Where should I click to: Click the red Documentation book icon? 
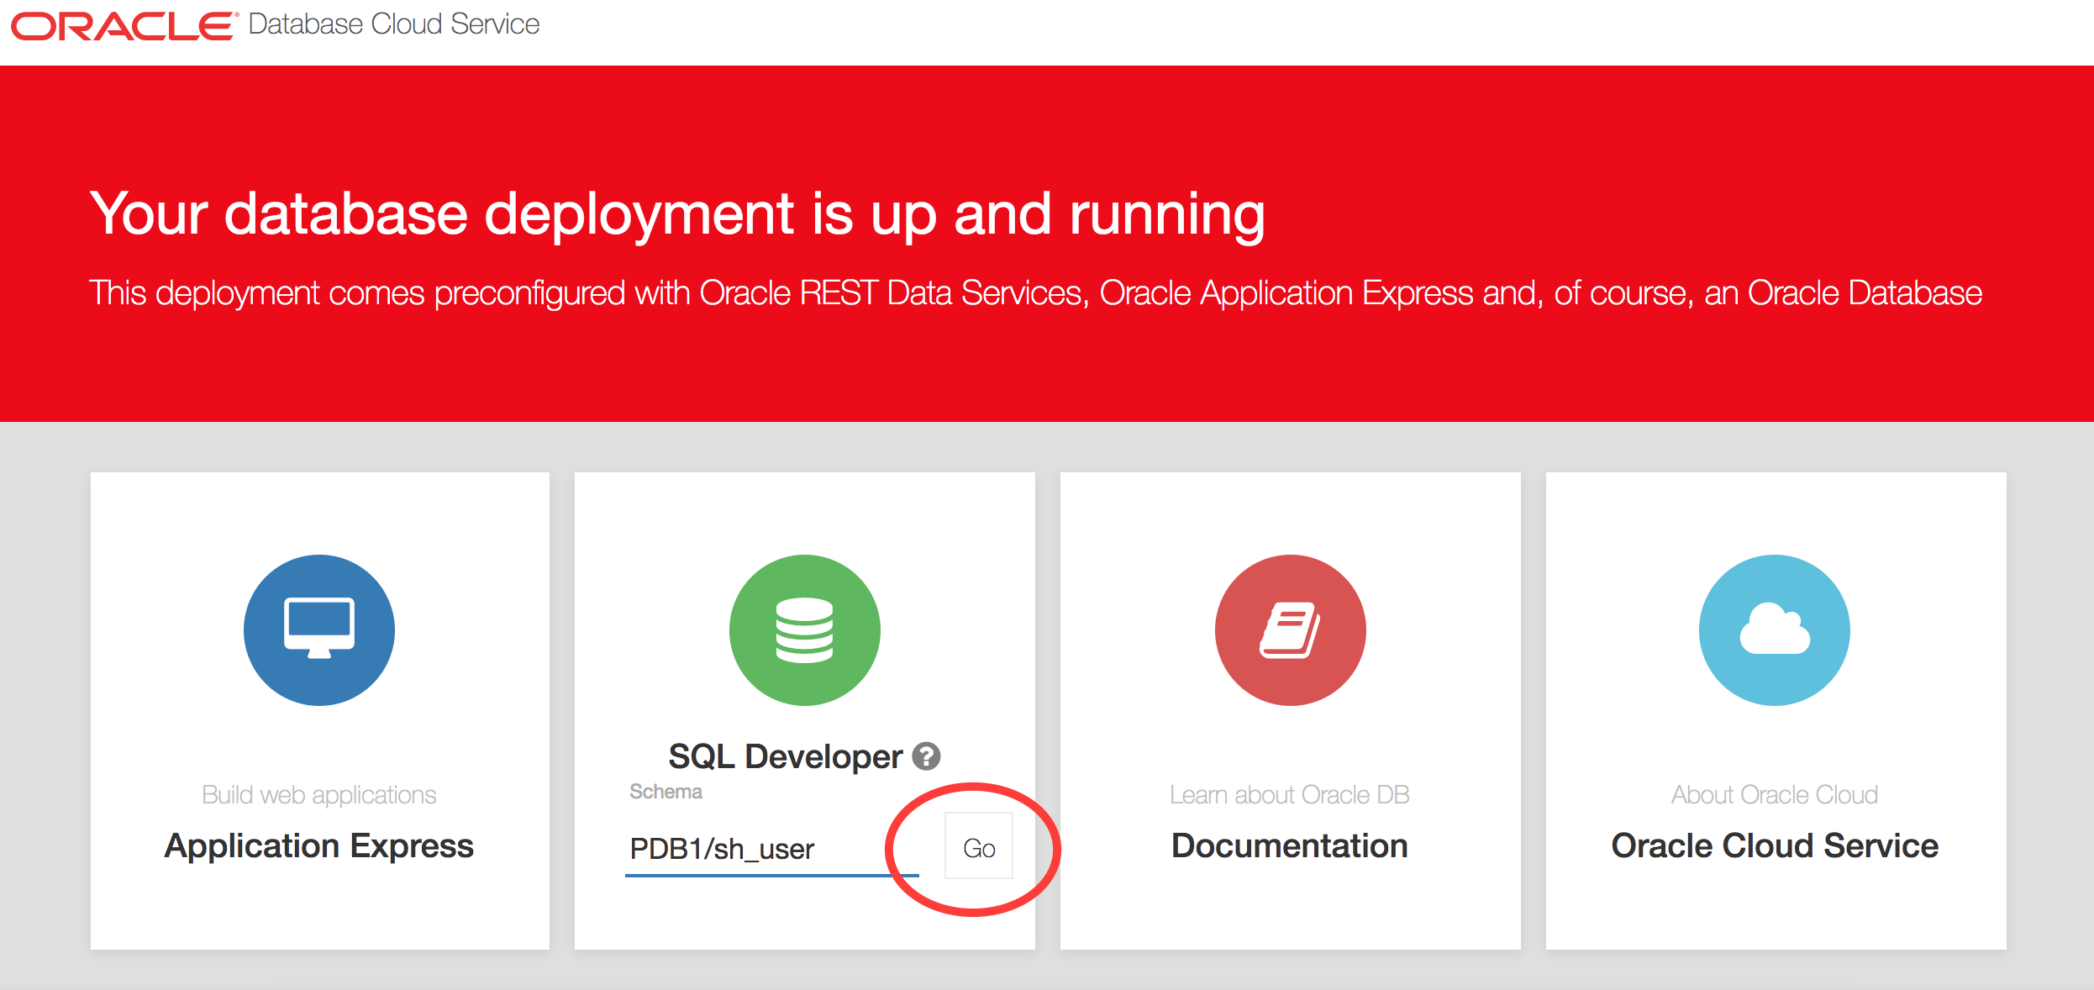(1290, 629)
